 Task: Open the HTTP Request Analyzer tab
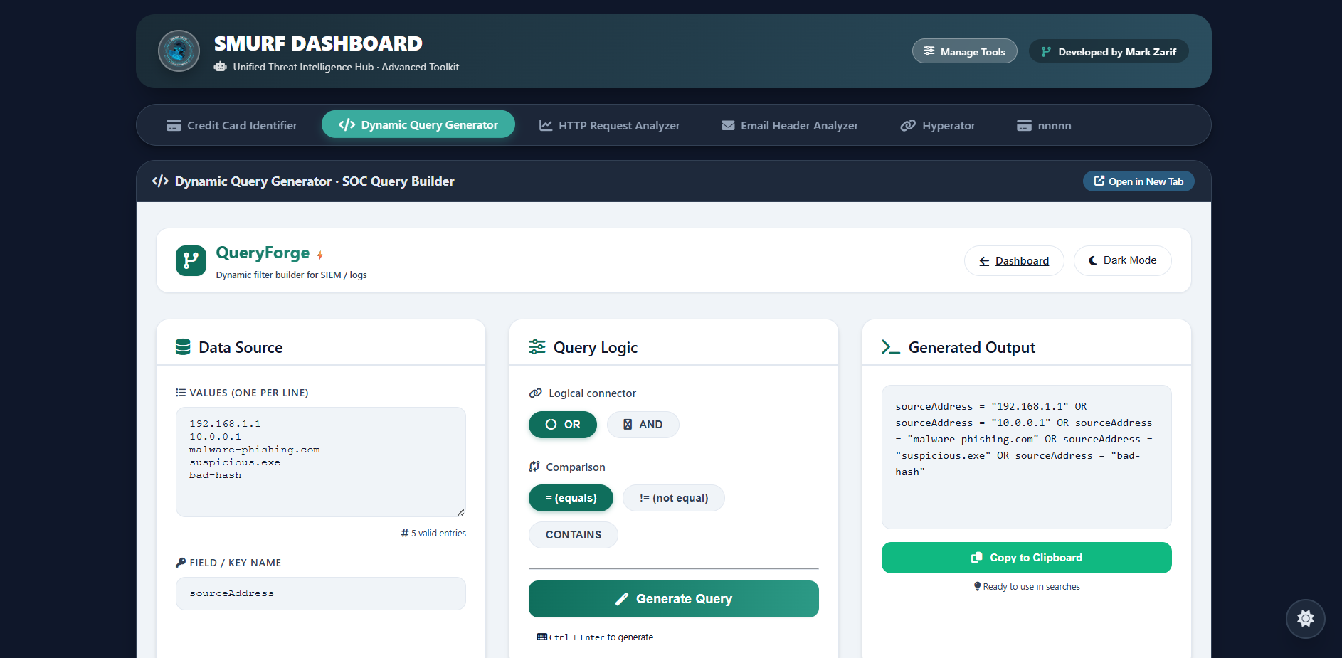point(609,125)
